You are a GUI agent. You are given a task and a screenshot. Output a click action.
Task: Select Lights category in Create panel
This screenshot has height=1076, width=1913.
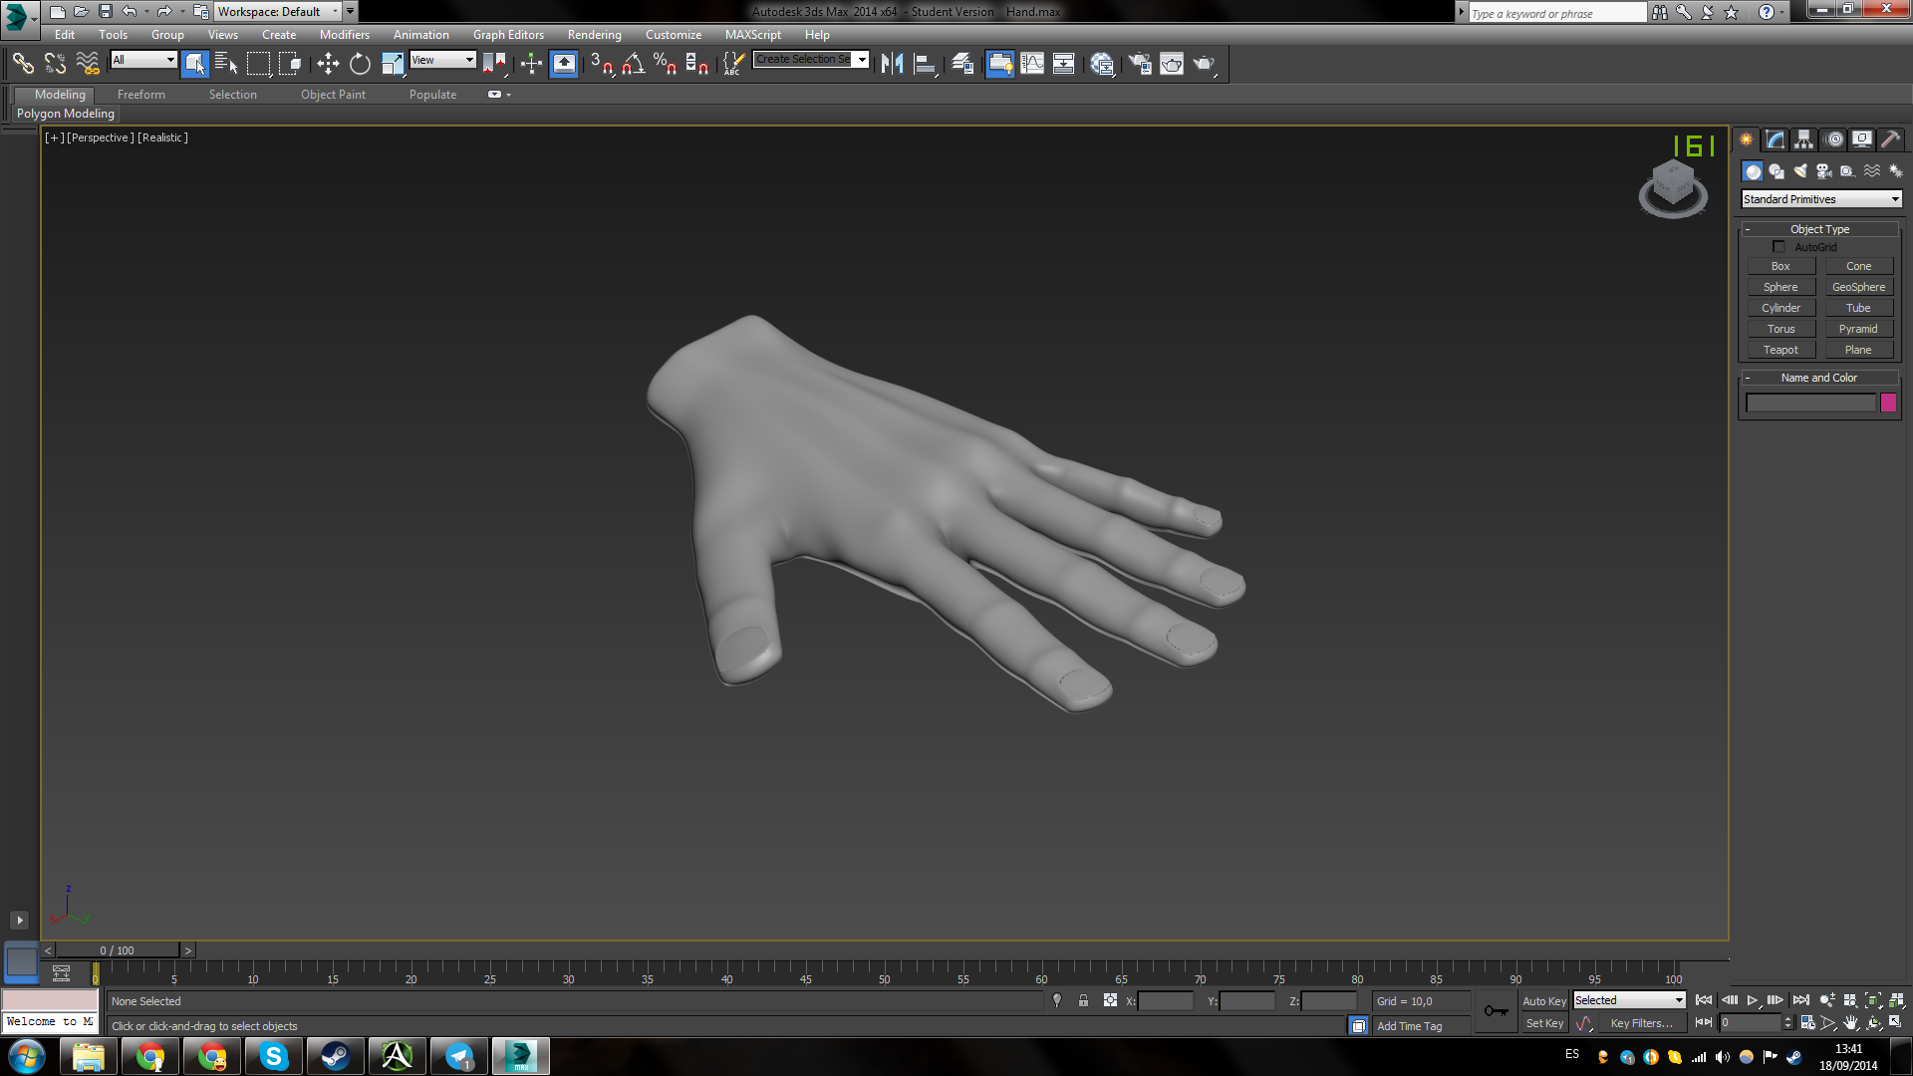click(1800, 171)
